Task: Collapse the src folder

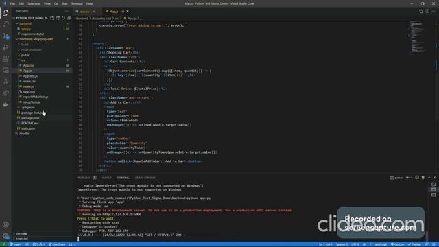Action: 42,60
